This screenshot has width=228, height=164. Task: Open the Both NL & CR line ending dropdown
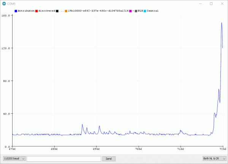(x=214, y=158)
